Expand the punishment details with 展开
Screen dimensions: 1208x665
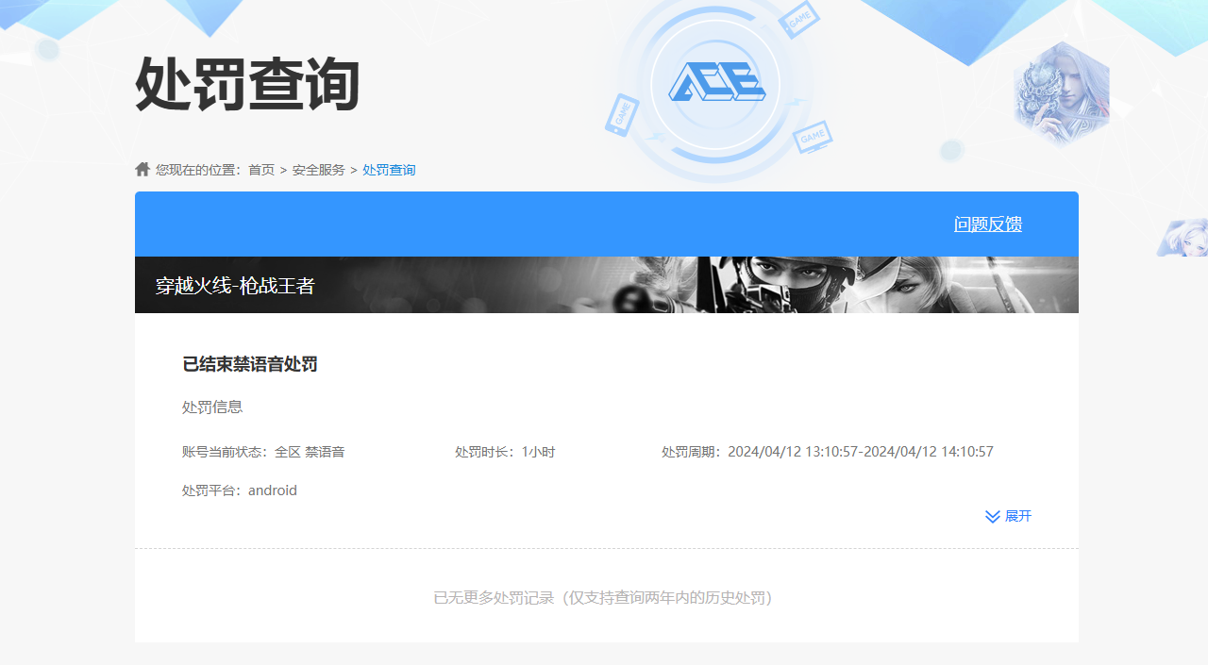[1019, 516]
